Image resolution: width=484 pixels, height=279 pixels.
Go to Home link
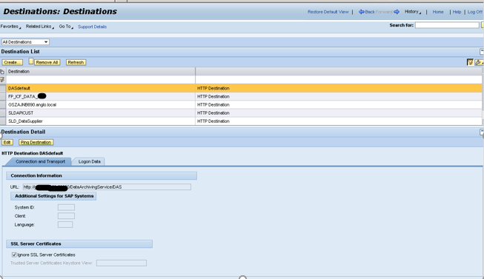pos(438,12)
